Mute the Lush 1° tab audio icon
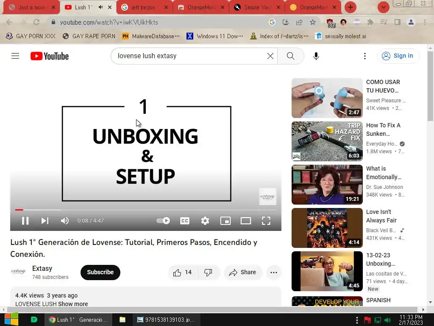434x326 pixels. coord(101,8)
